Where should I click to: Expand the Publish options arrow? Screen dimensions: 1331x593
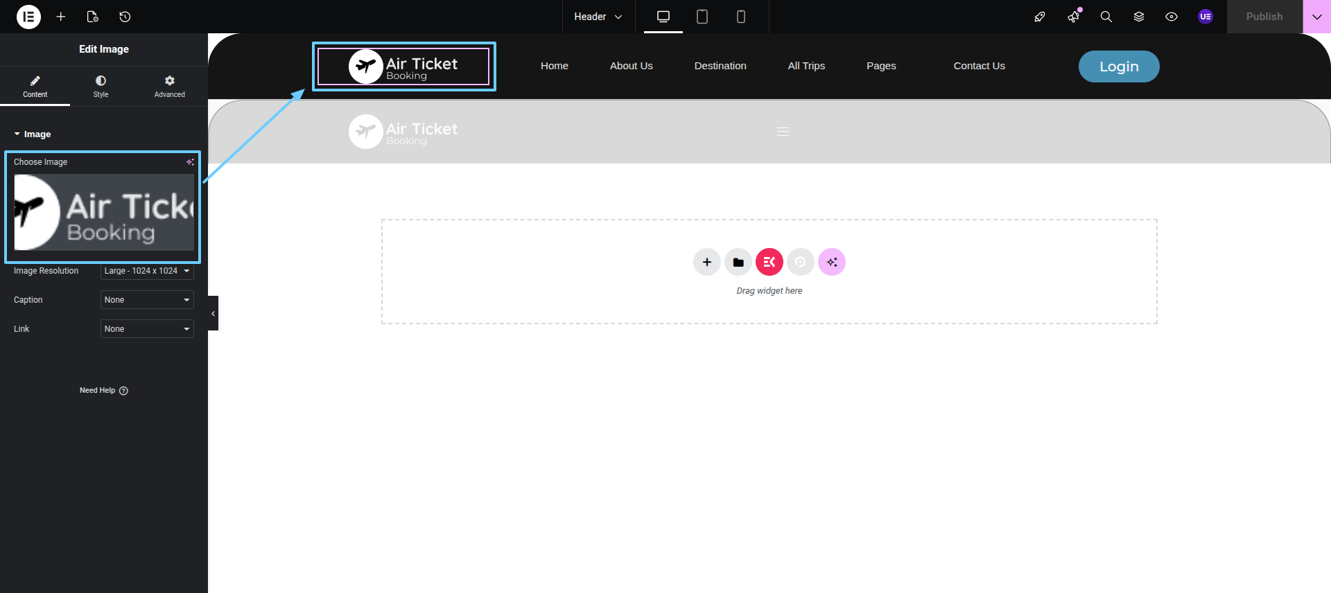[x=1316, y=17]
